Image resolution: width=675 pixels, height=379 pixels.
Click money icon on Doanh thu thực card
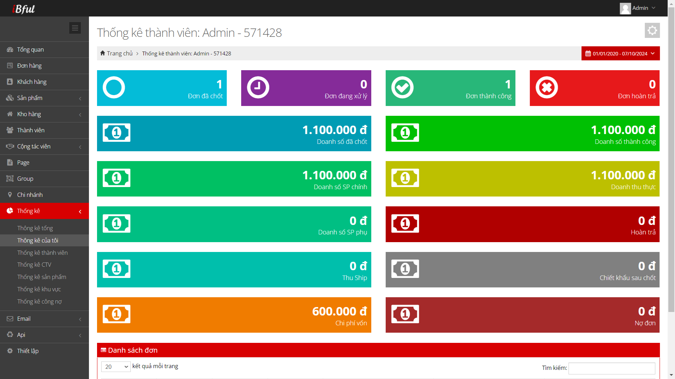pyautogui.click(x=405, y=178)
